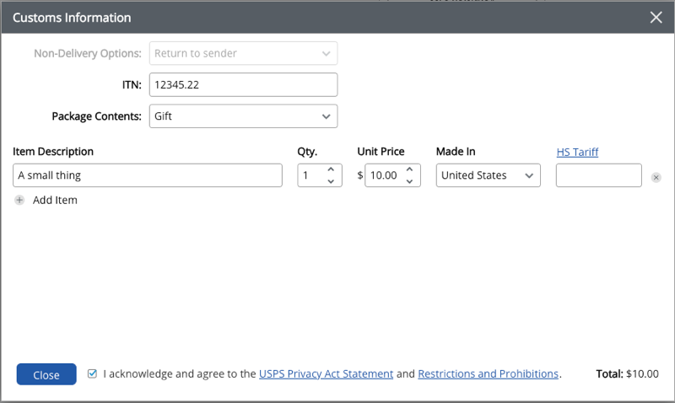
Task: Toggle the acknowledge and agree checkbox
Action: pyautogui.click(x=93, y=373)
